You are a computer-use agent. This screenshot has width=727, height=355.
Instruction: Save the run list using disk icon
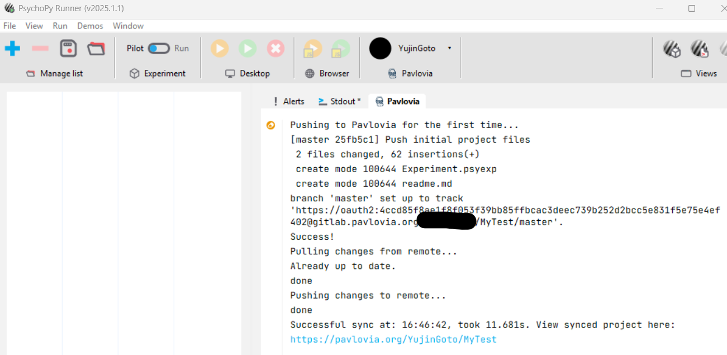68,49
